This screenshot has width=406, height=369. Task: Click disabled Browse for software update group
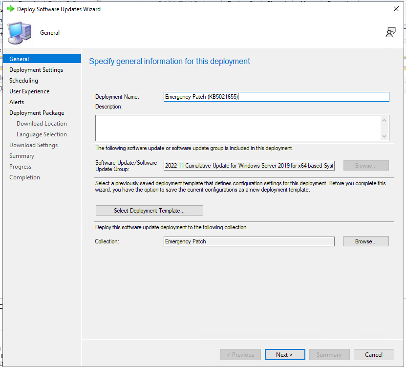coord(366,166)
